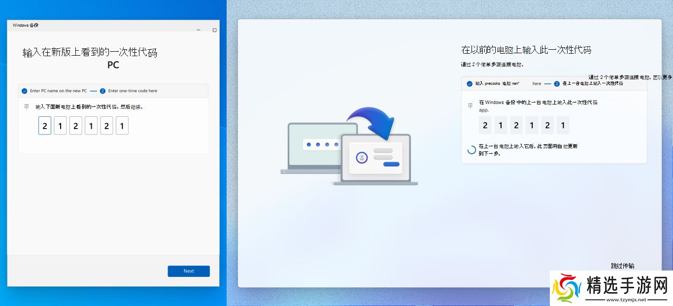Image resolution: width=673 pixels, height=306 pixels.
Task: Click the first displayed code digit on setup page
Action: [x=485, y=126]
